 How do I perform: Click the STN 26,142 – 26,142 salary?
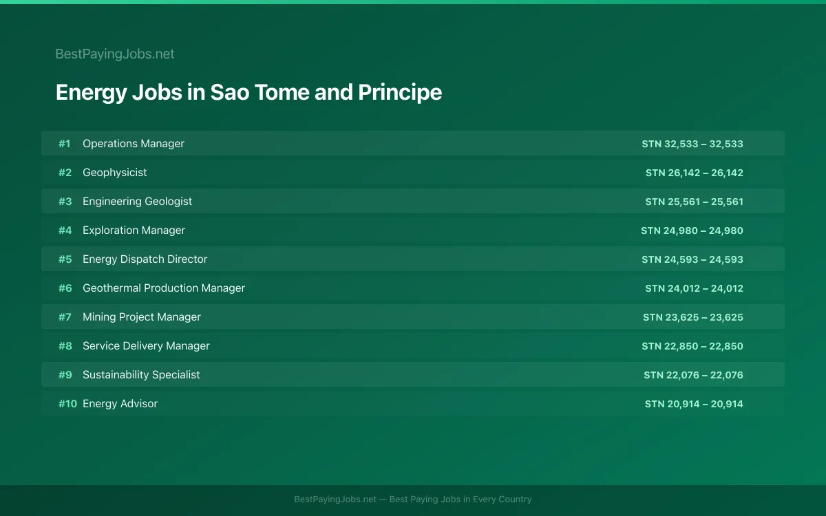695,173
